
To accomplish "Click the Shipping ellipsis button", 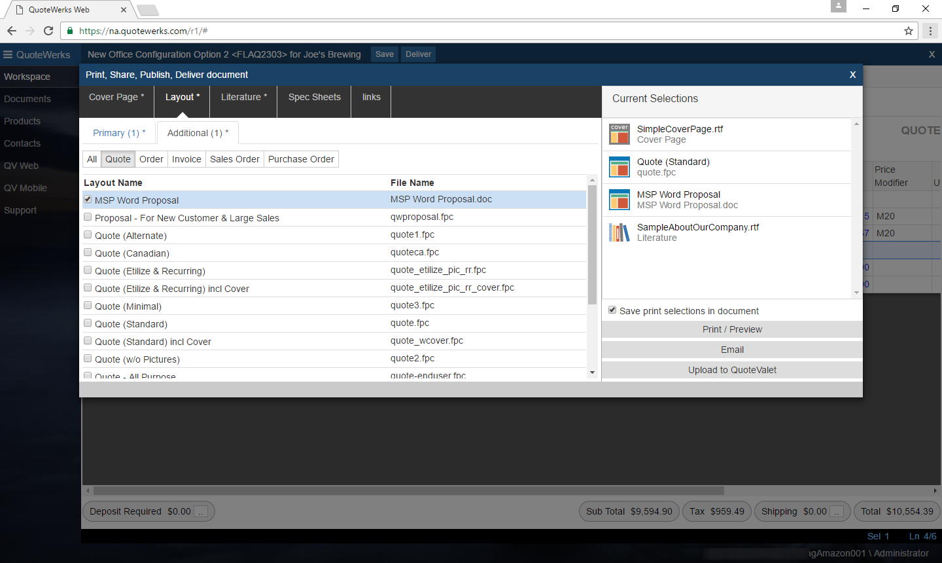I will [x=837, y=512].
